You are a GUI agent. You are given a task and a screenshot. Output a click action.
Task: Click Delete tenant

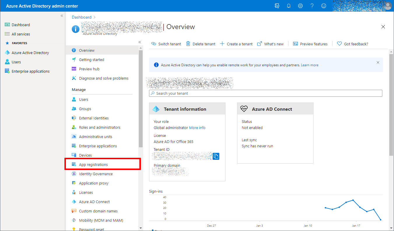pos(201,44)
